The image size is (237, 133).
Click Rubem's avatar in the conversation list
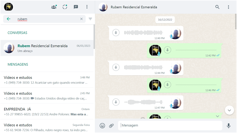click(x=9, y=48)
